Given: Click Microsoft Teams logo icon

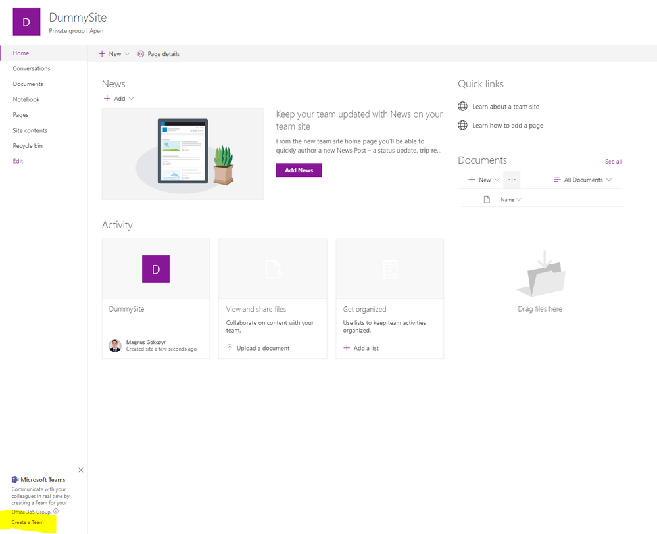Looking at the screenshot, I should [x=15, y=479].
